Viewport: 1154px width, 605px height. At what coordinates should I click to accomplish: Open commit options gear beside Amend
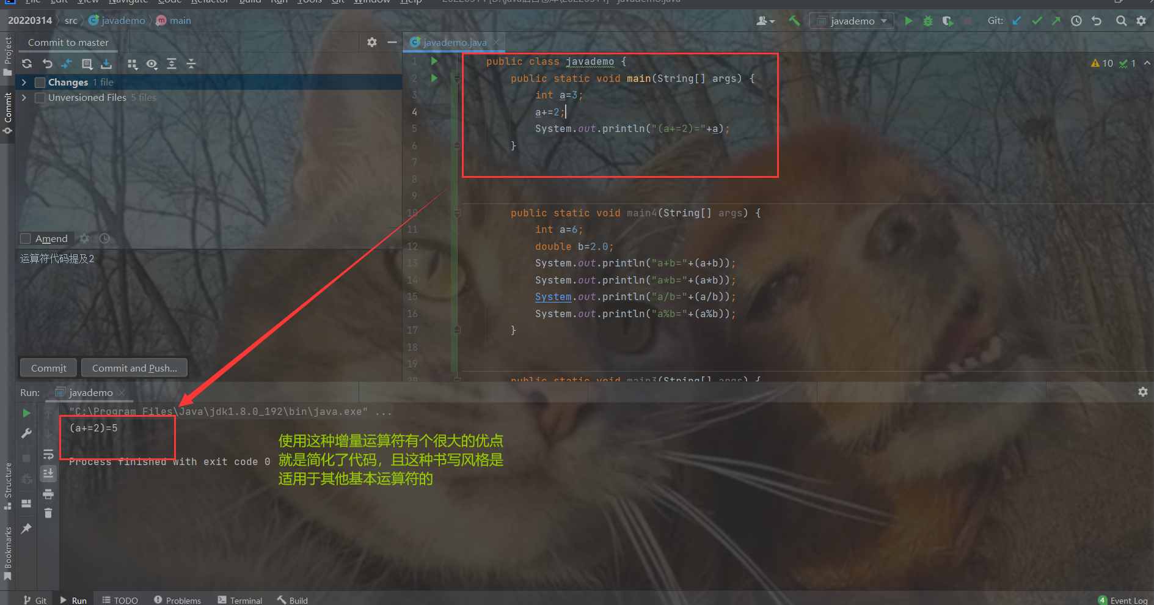pos(84,238)
